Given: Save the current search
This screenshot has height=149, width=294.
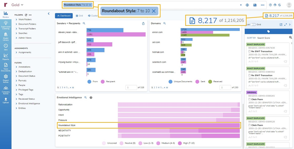Looking at the screenshot, I should point(255,5).
